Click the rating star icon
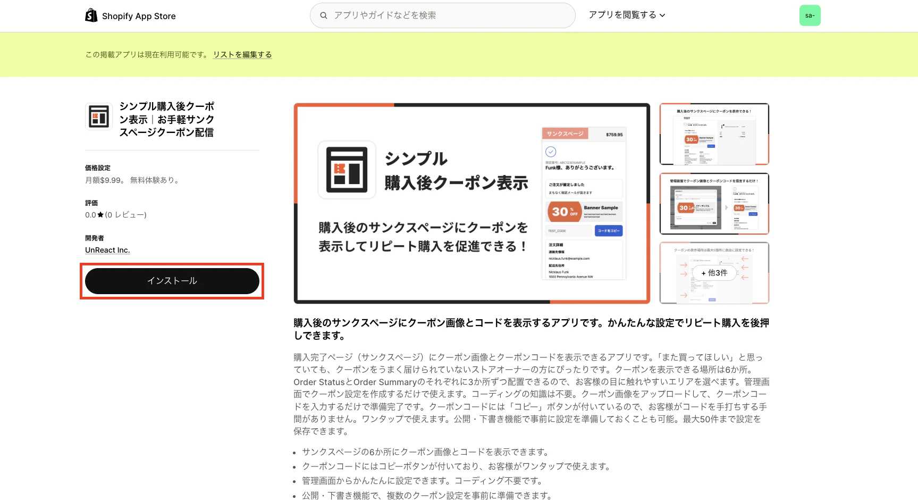Screen dimensions: 918x500 click(x=100, y=215)
